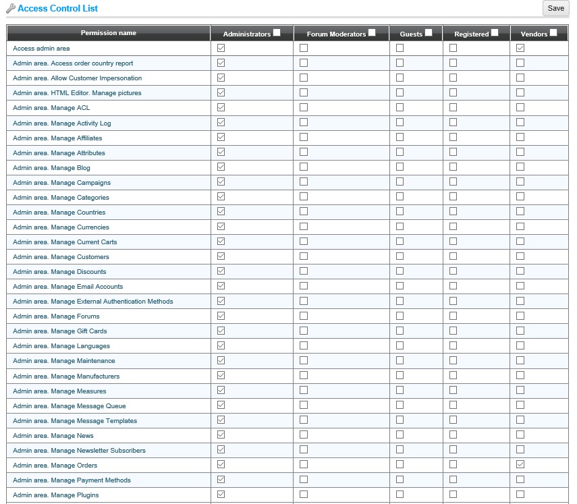Uncheck Administrators for Manage Plugins

221,494
